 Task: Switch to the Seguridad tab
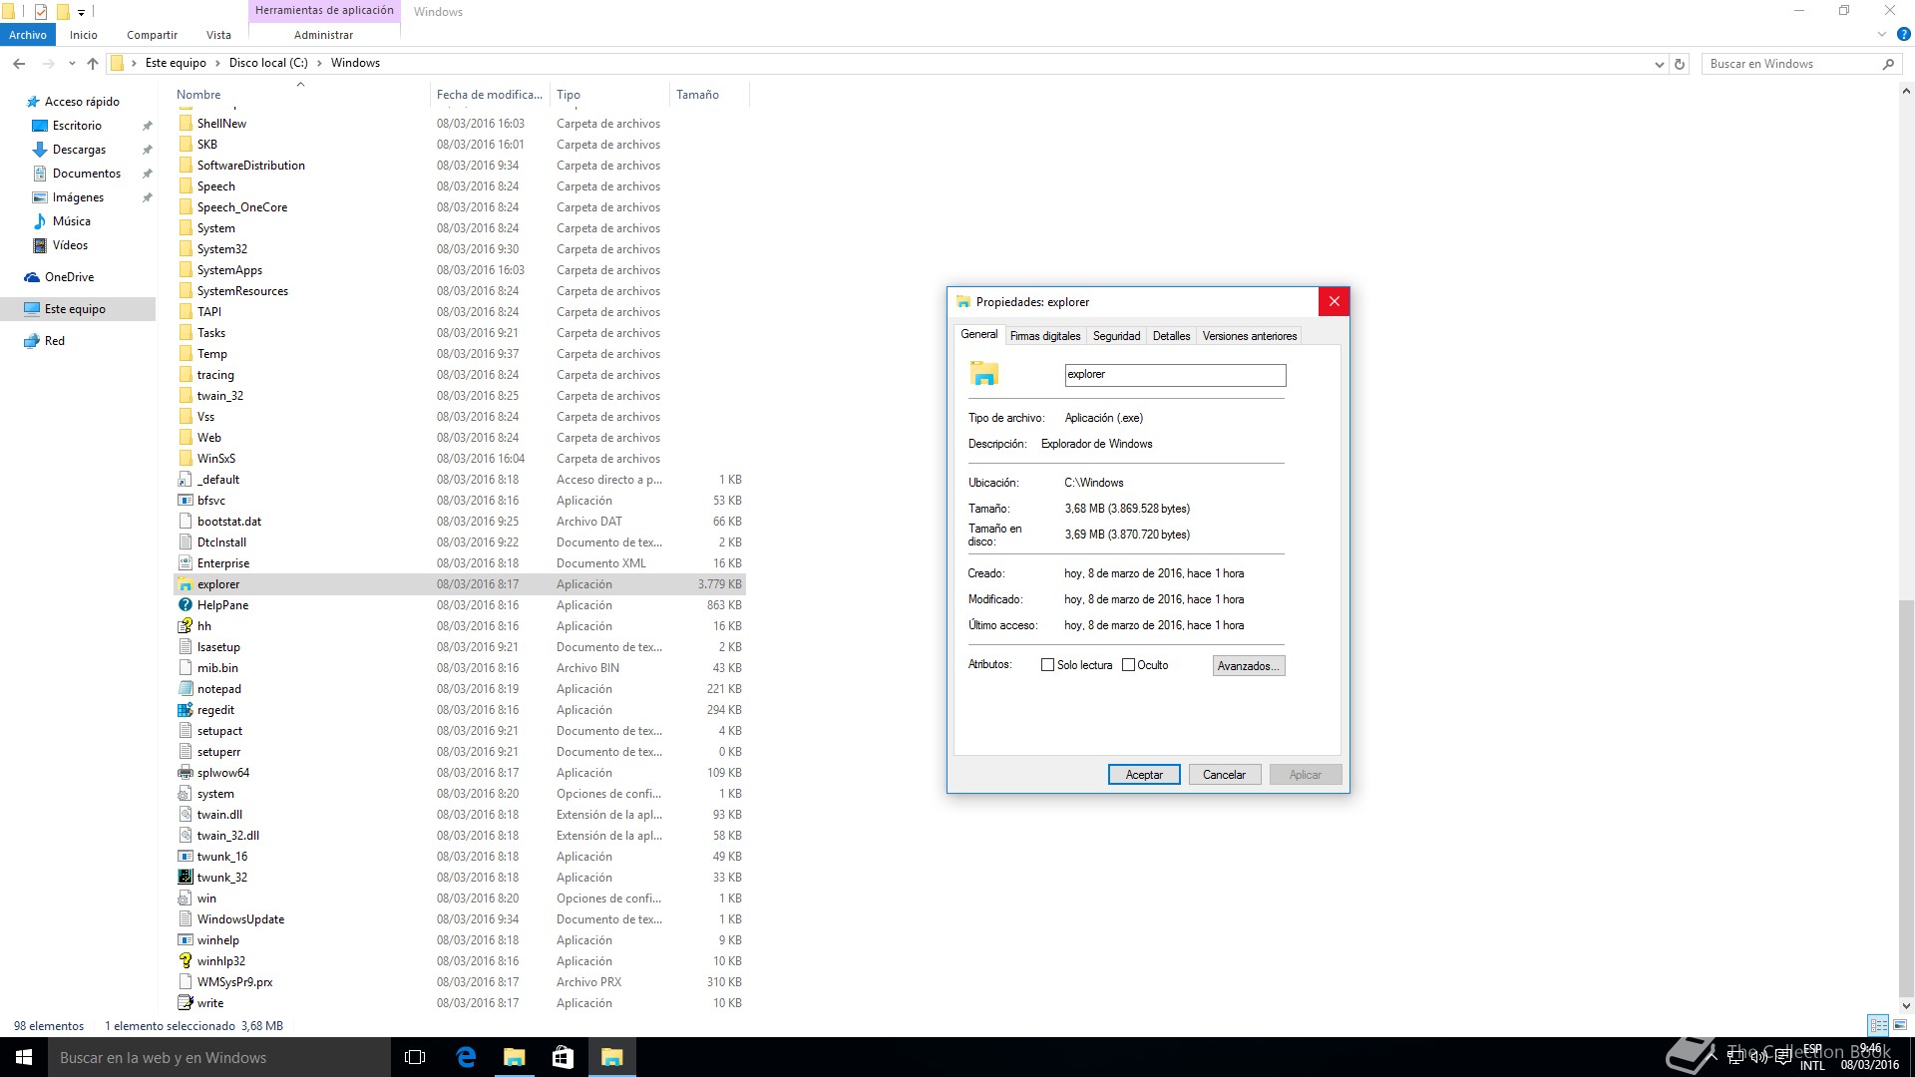click(1116, 336)
